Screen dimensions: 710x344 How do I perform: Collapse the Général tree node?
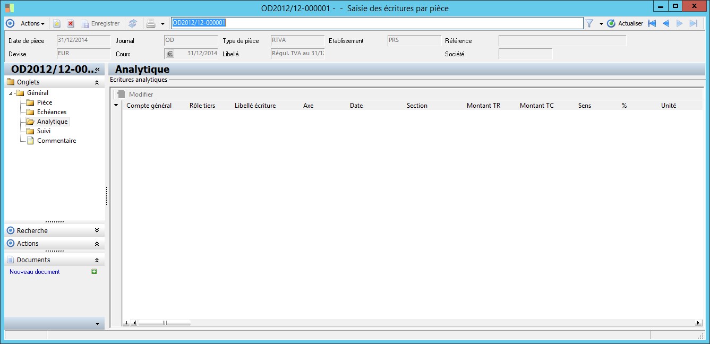click(x=11, y=93)
